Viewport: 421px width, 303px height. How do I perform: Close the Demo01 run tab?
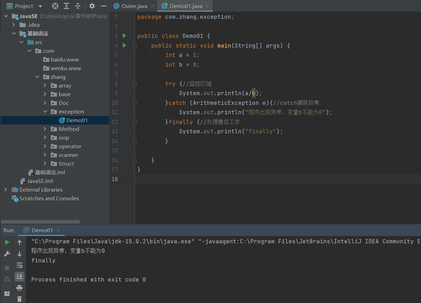pyautogui.click(x=58, y=230)
